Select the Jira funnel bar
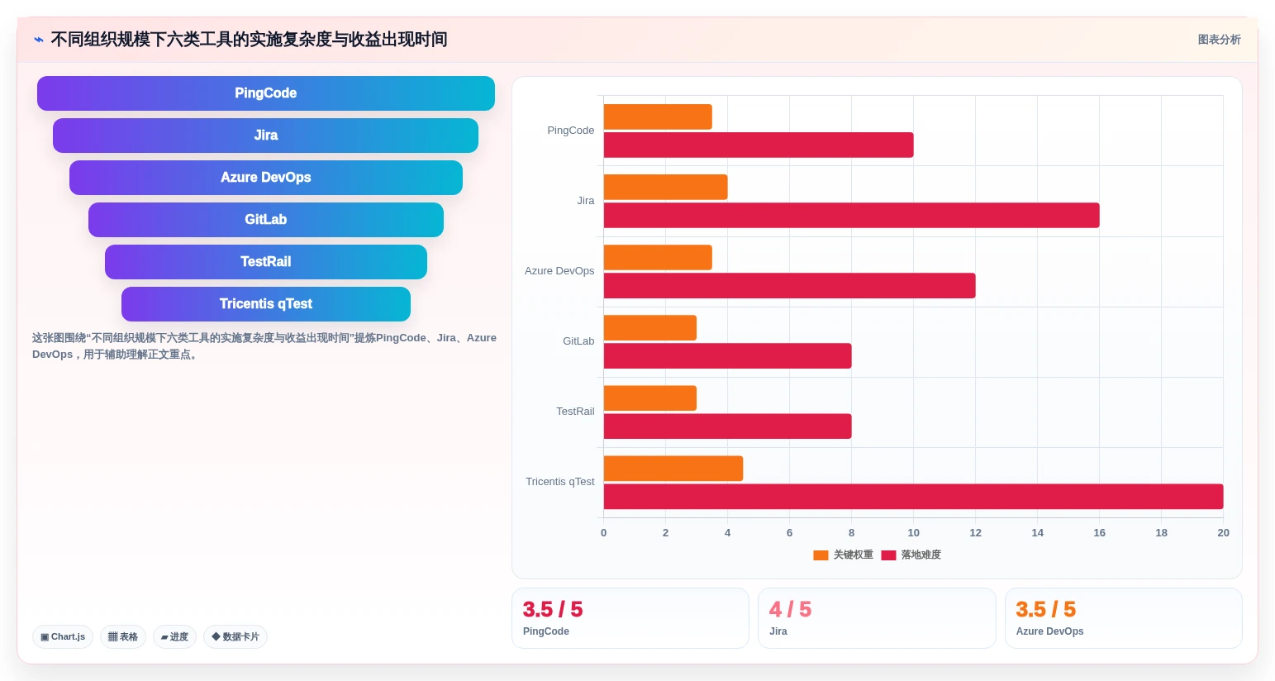Viewport: 1275px width, 681px height. click(x=266, y=136)
